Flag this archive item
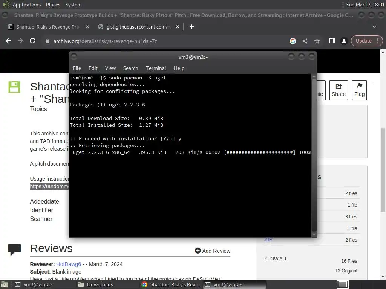The image size is (386, 289). pyautogui.click(x=359, y=90)
